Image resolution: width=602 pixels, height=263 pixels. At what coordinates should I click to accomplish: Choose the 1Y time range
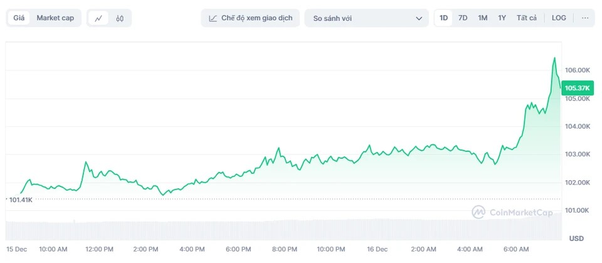[502, 18]
